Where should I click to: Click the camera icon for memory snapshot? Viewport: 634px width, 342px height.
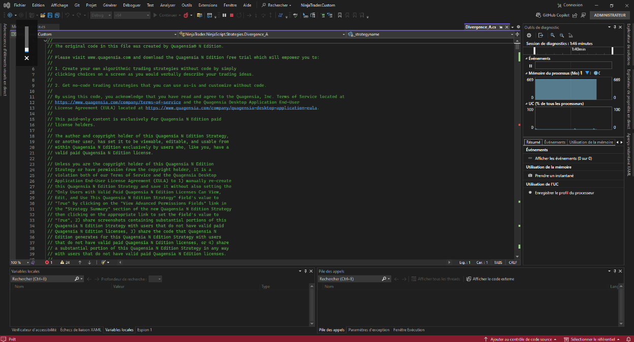530,176
